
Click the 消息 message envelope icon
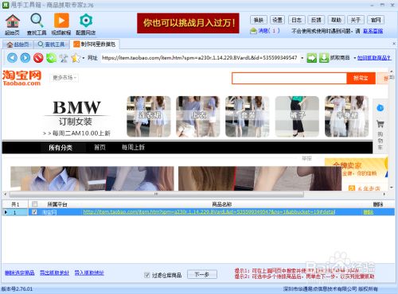pyautogui.click(x=253, y=31)
